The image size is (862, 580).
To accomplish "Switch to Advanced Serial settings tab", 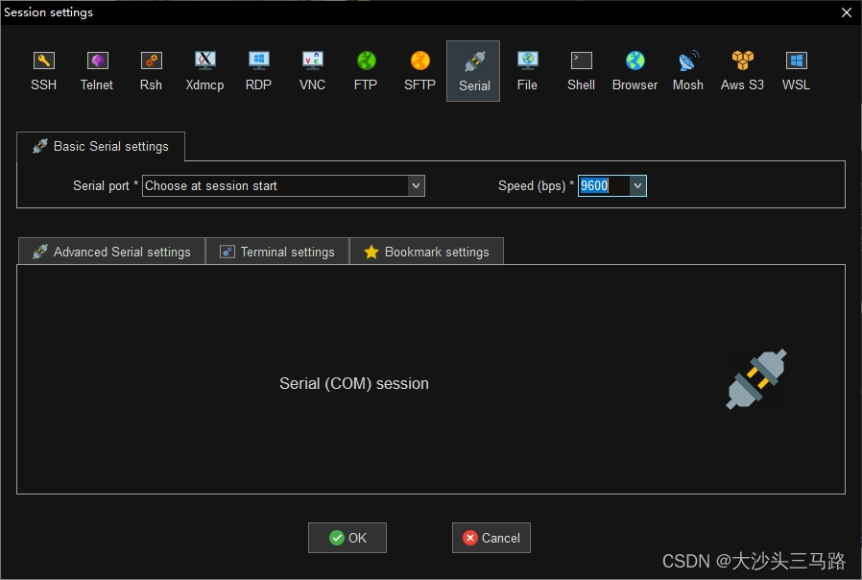I will [x=111, y=252].
